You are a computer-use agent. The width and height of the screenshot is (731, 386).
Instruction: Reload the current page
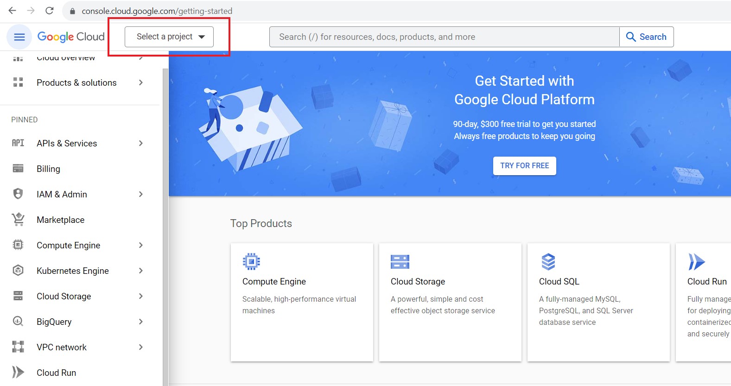coord(50,11)
